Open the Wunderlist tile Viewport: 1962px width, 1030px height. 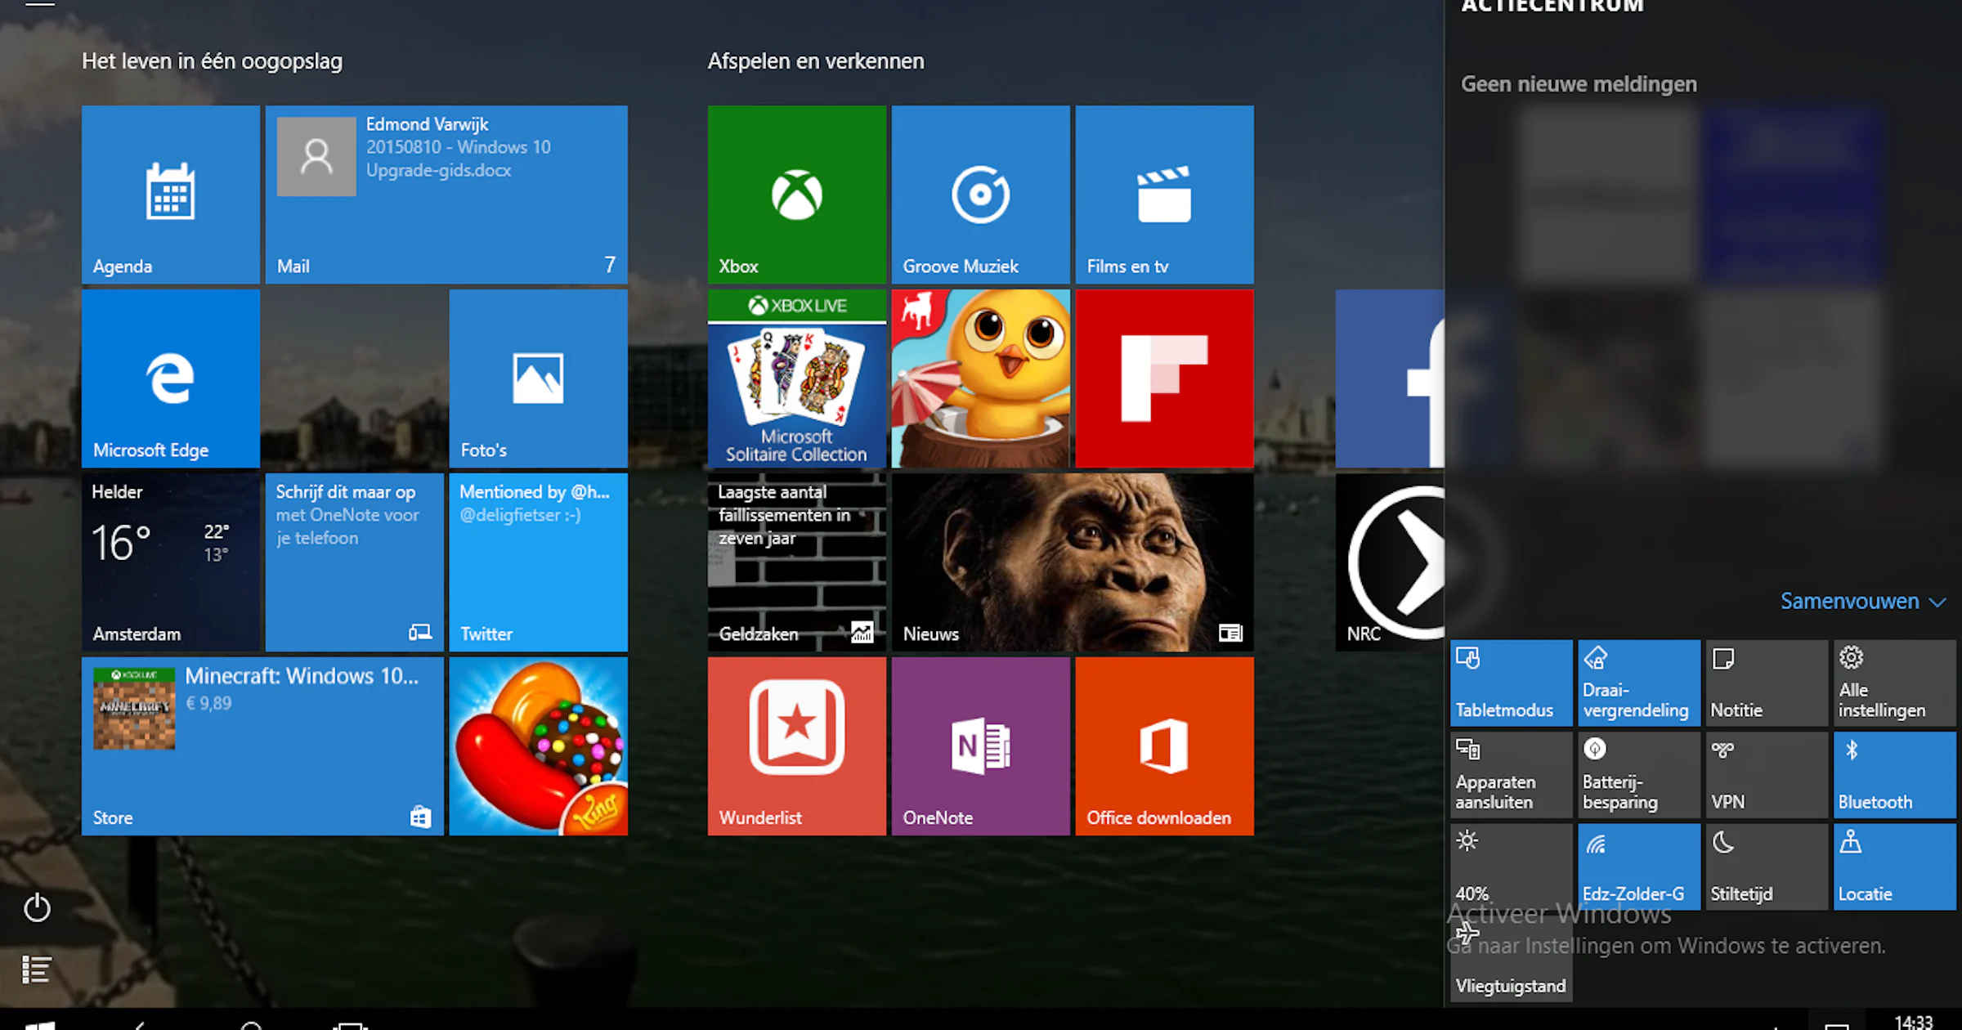pos(797,746)
